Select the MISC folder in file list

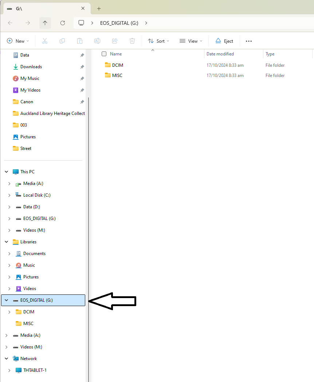117,76
